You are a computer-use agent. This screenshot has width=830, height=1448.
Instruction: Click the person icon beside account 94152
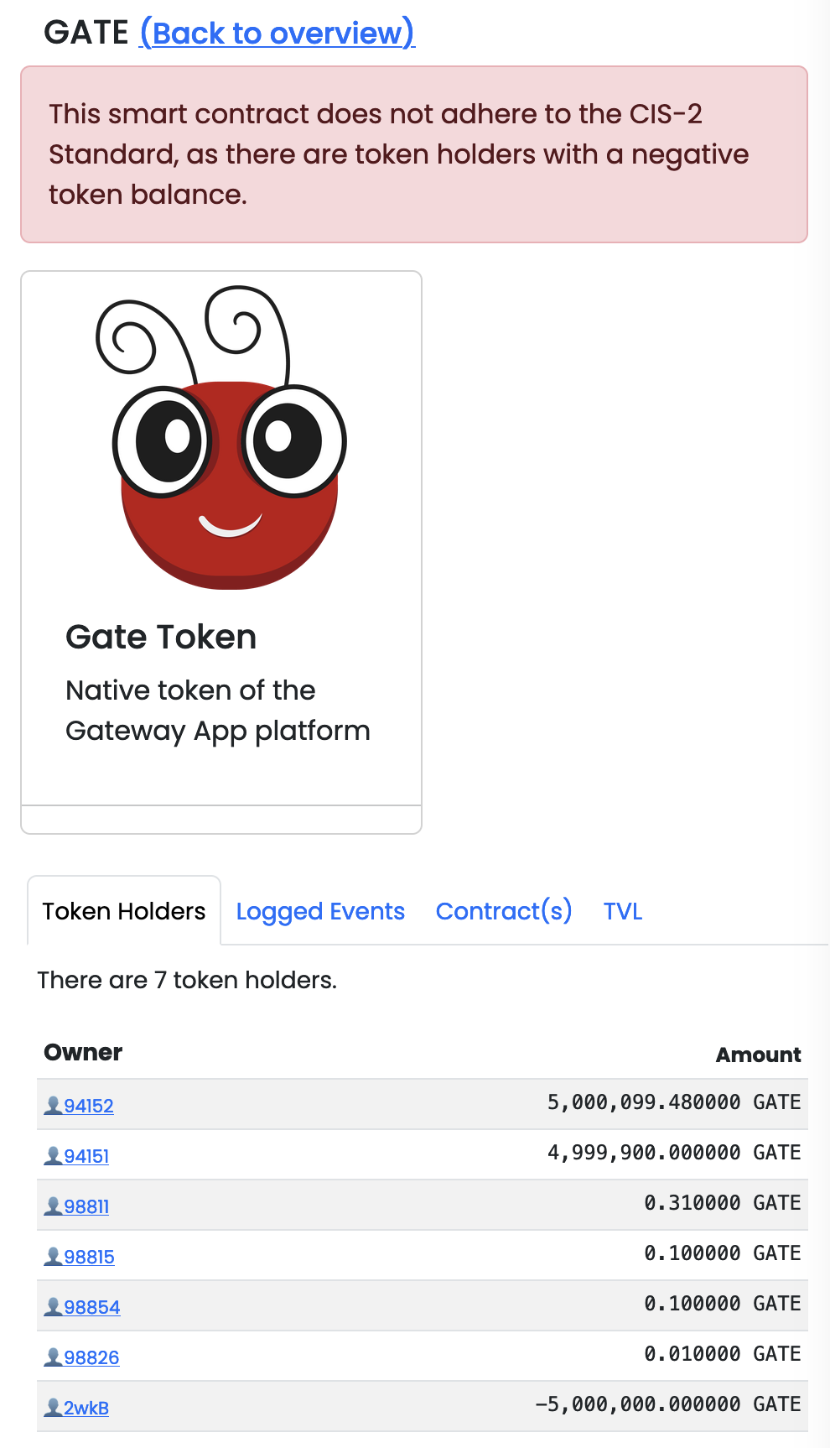click(54, 1106)
